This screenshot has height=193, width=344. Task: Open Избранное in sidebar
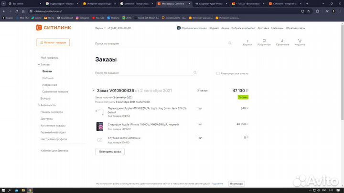coord(50,85)
